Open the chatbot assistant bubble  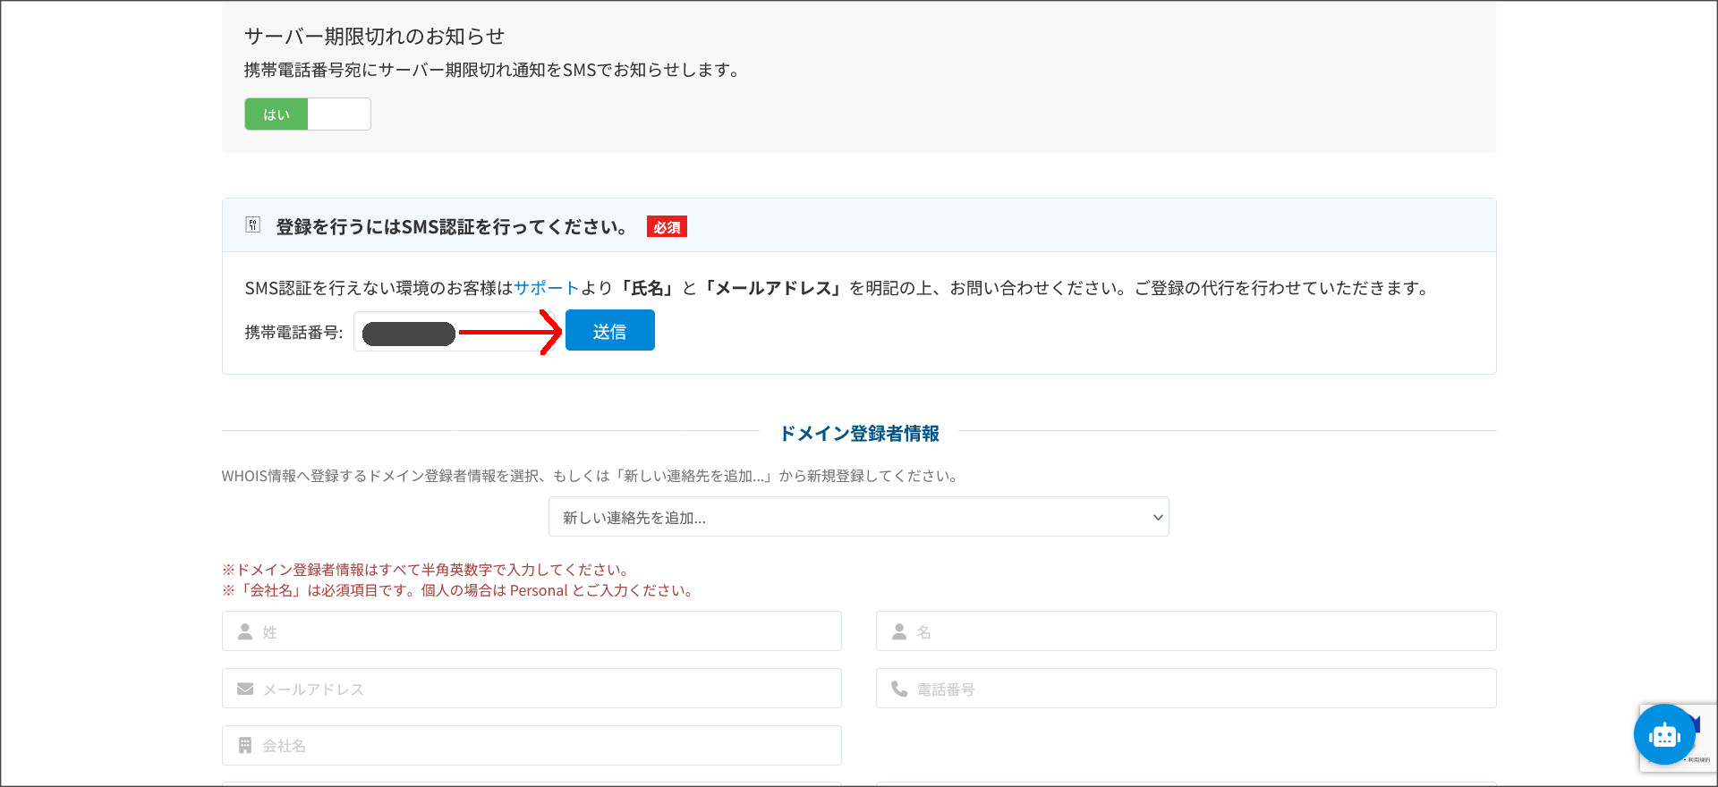tap(1663, 734)
